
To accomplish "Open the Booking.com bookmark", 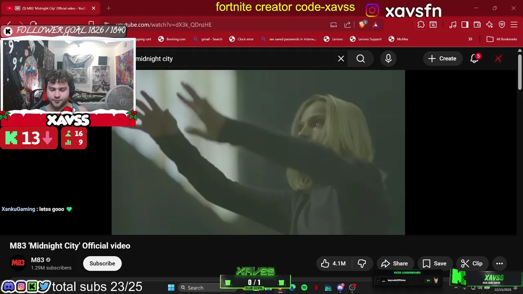I will (x=172, y=39).
